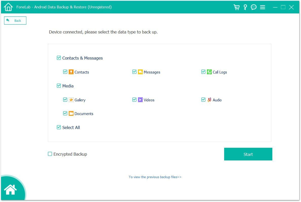Click the 'Contacts' item label text
This screenshot has height=202, width=301.
(x=82, y=72)
